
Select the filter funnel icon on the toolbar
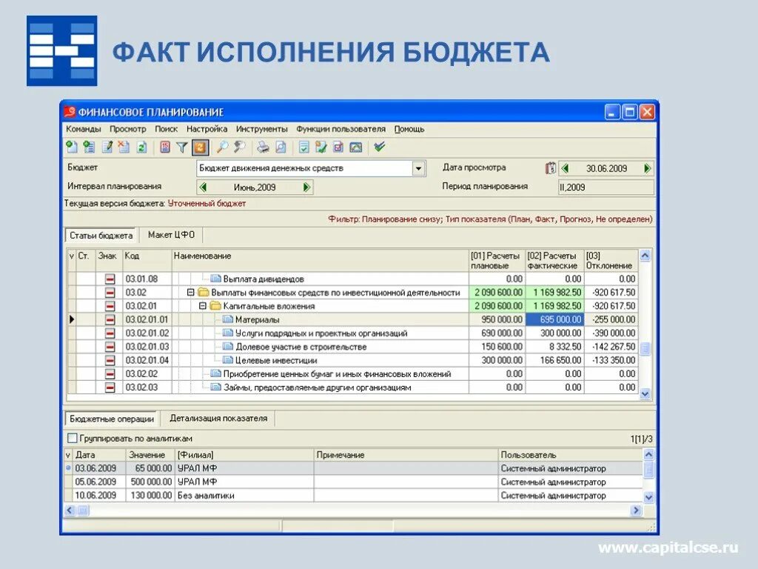click(x=182, y=147)
